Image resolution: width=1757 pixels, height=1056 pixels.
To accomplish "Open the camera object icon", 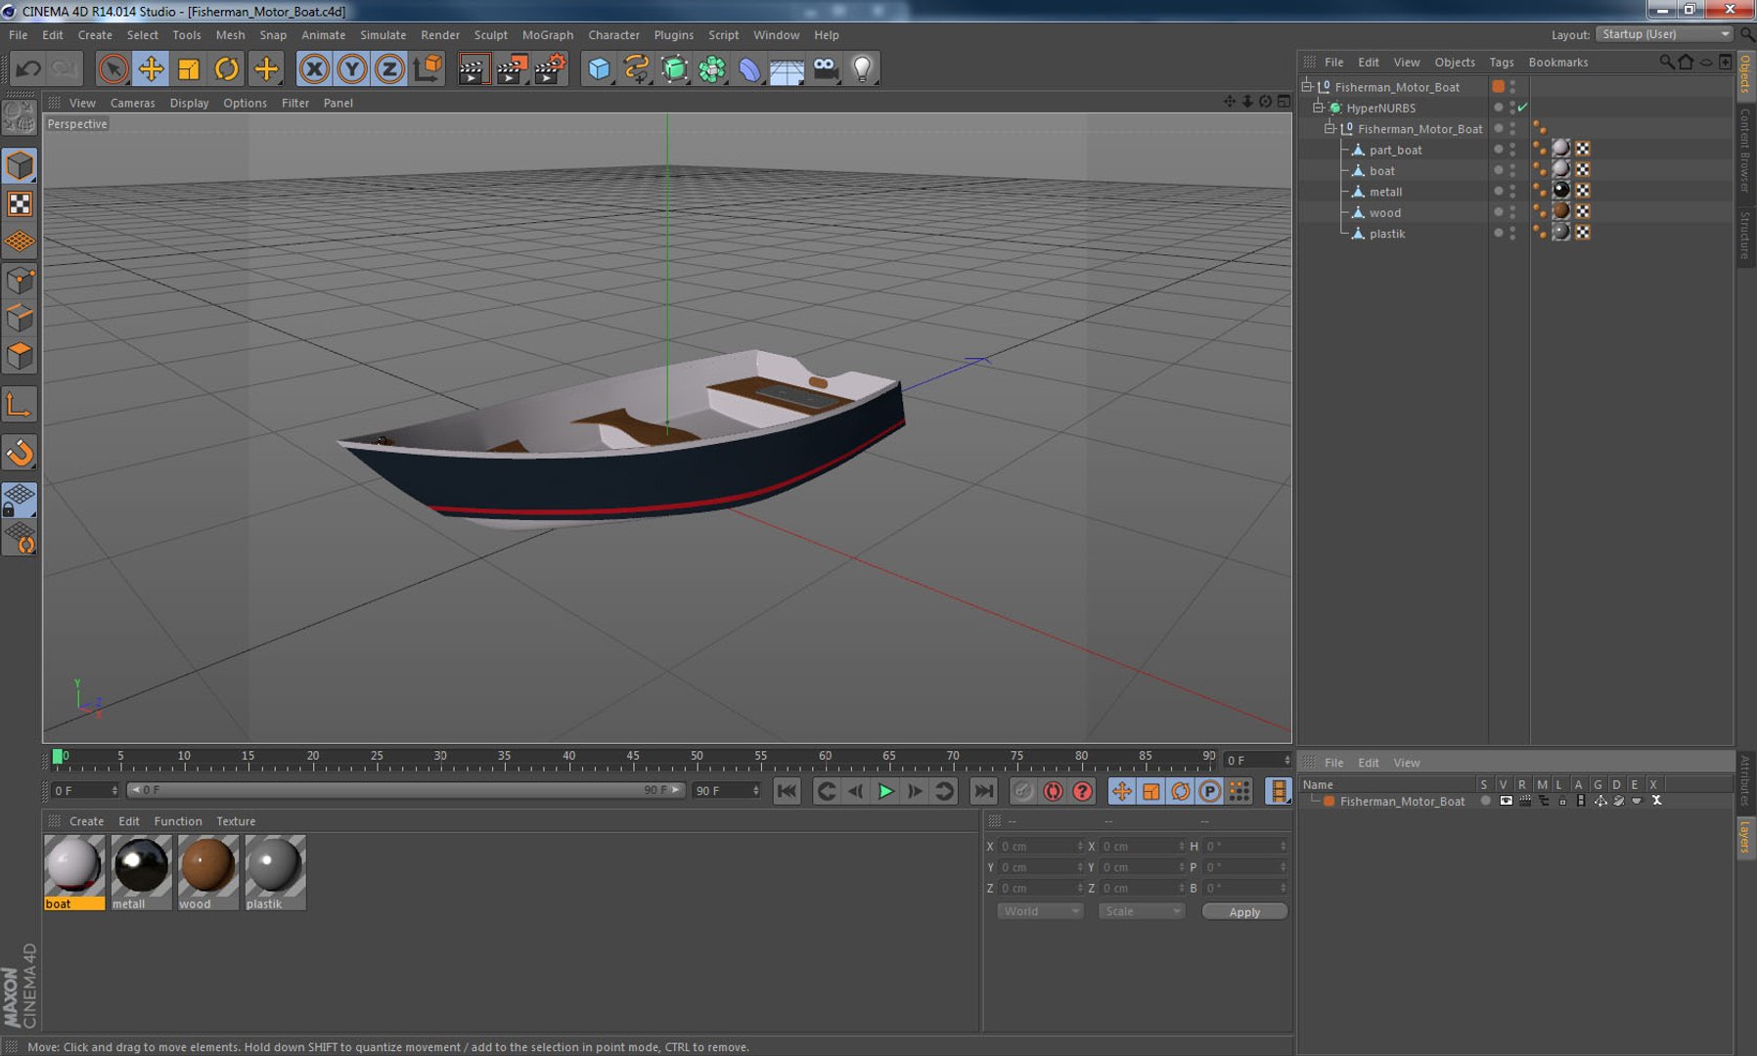I will point(826,69).
